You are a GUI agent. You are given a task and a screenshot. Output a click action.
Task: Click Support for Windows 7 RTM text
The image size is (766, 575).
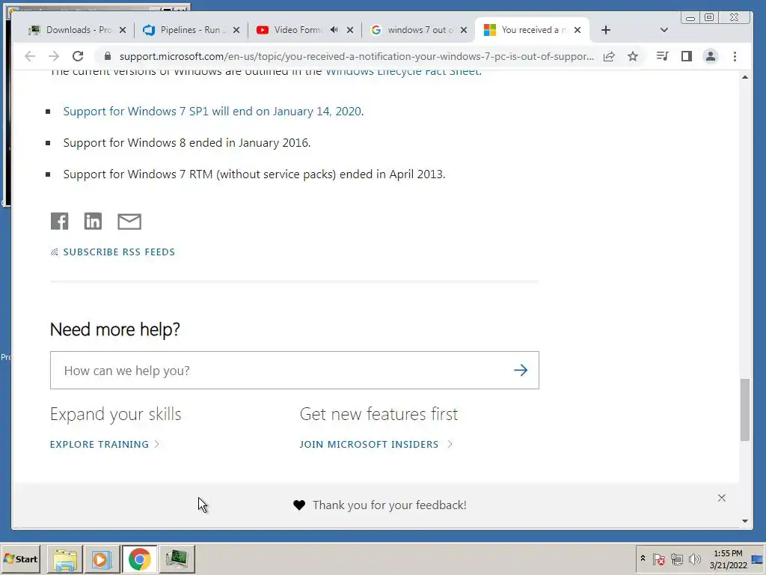tap(254, 174)
